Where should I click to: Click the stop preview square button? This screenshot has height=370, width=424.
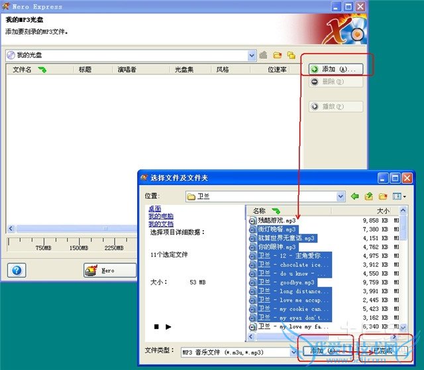click(156, 327)
